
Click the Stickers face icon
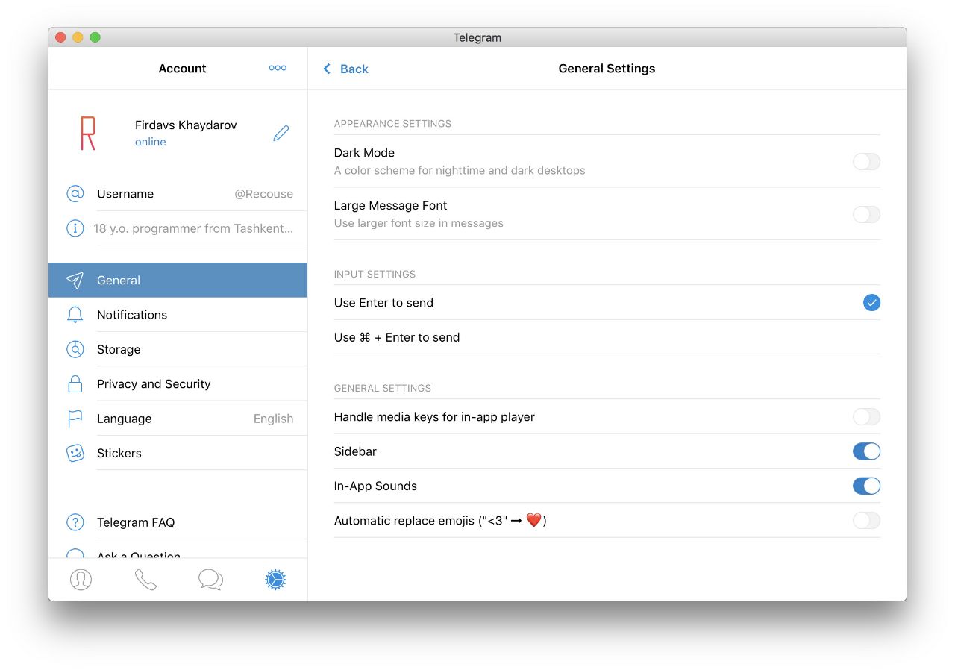point(75,453)
